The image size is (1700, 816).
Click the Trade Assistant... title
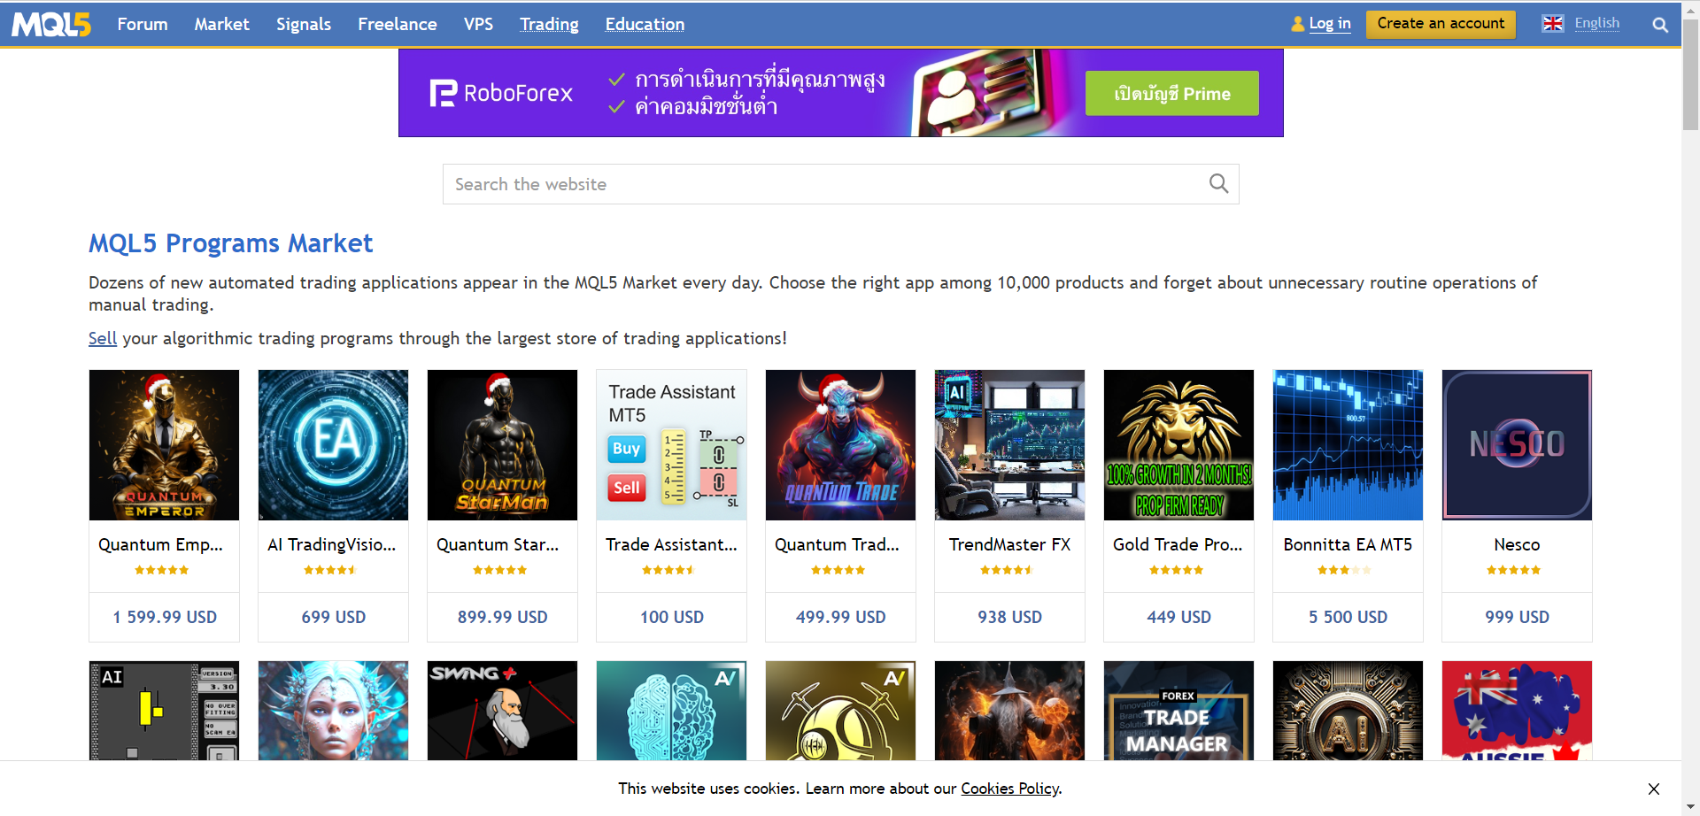pos(671,545)
